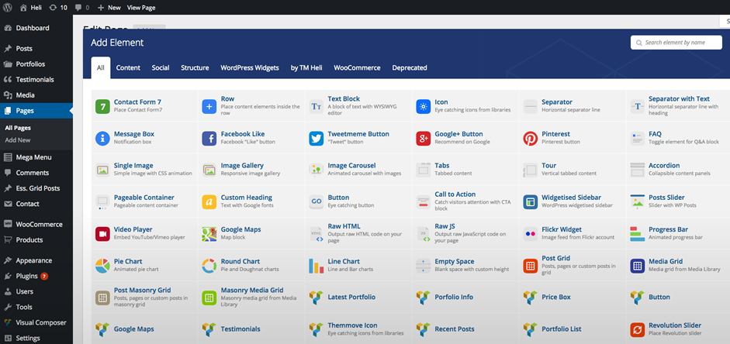This screenshot has width=730, height=344.
Task: Click View Page in admin bar
Action: click(x=141, y=7)
